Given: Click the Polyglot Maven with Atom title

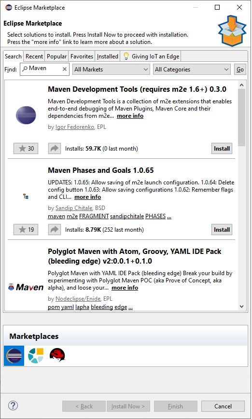Looking at the screenshot, I should click(x=135, y=256).
